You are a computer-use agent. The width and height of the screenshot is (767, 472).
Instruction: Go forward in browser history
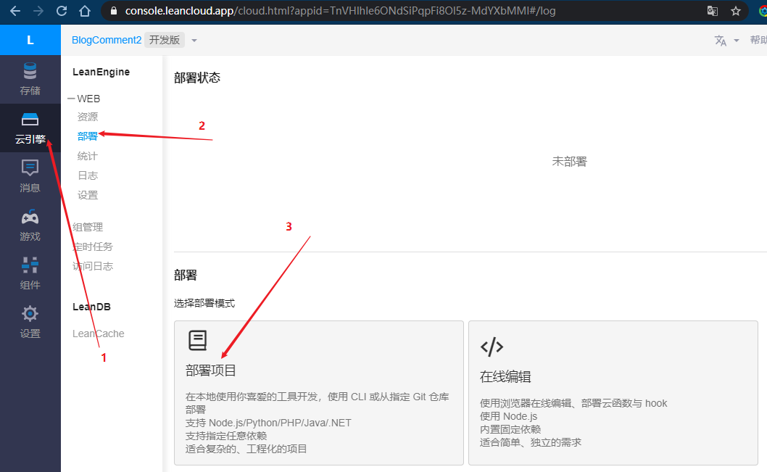(x=38, y=11)
